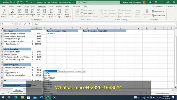This screenshot has width=177, height=100.
Task: Save the workbook from title bar
Action: (x=18, y=2)
